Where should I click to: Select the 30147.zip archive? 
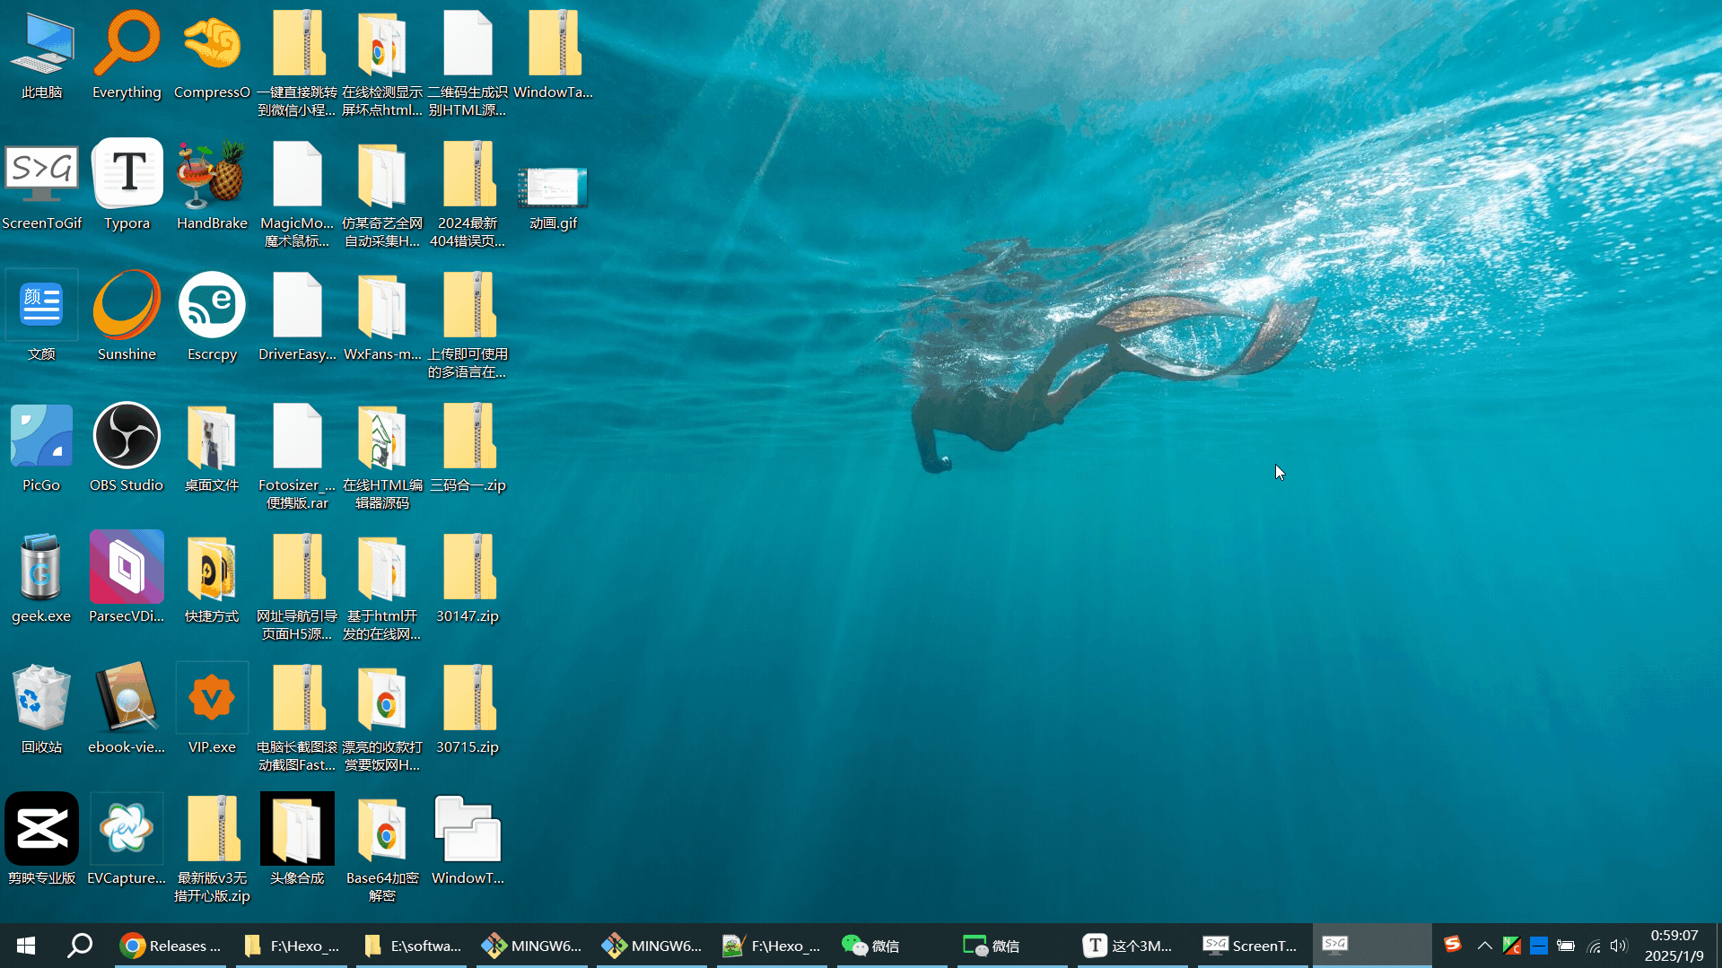(468, 580)
